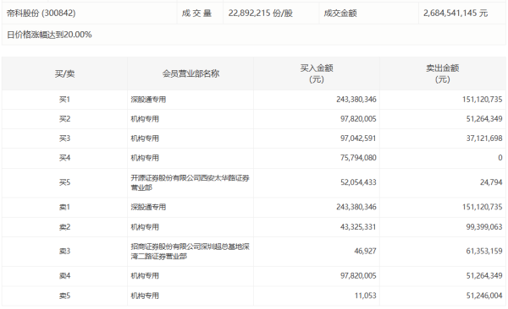Viewport: 508px width, 309px height.
Task: Click 机构专用 in the 买4 row
Action: pos(145,158)
